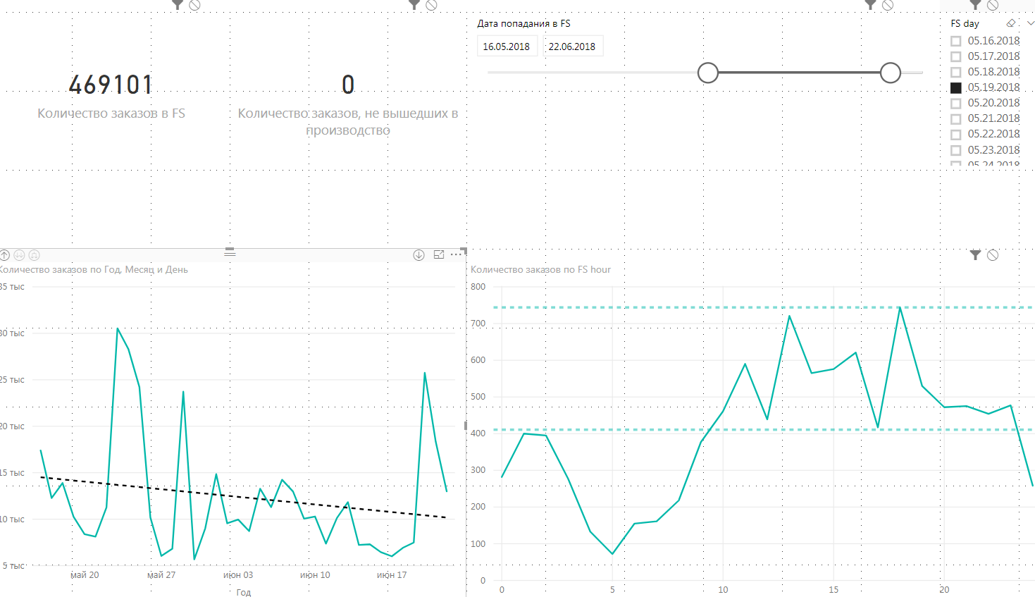
Task: Click the slicer title 'Дата попадания в FS'
Action: [523, 23]
